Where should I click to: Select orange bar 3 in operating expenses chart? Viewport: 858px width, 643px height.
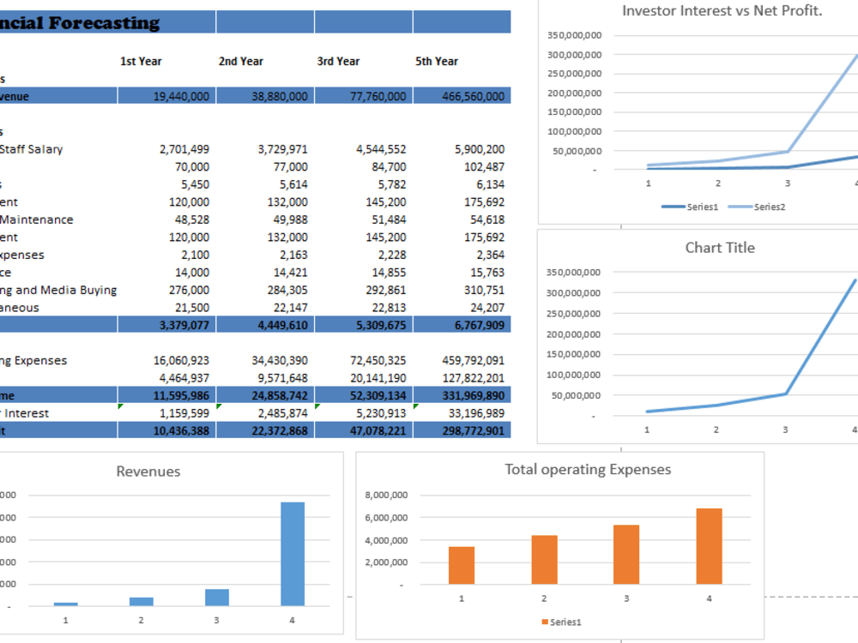click(626, 555)
